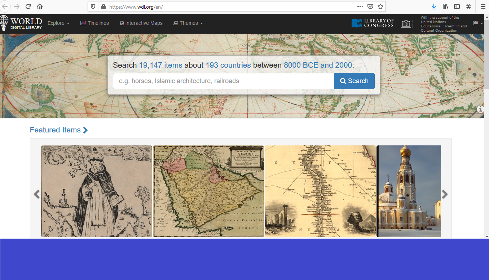Open the Egypt Nile map thumbnail
The image size is (489, 280).
320,191
